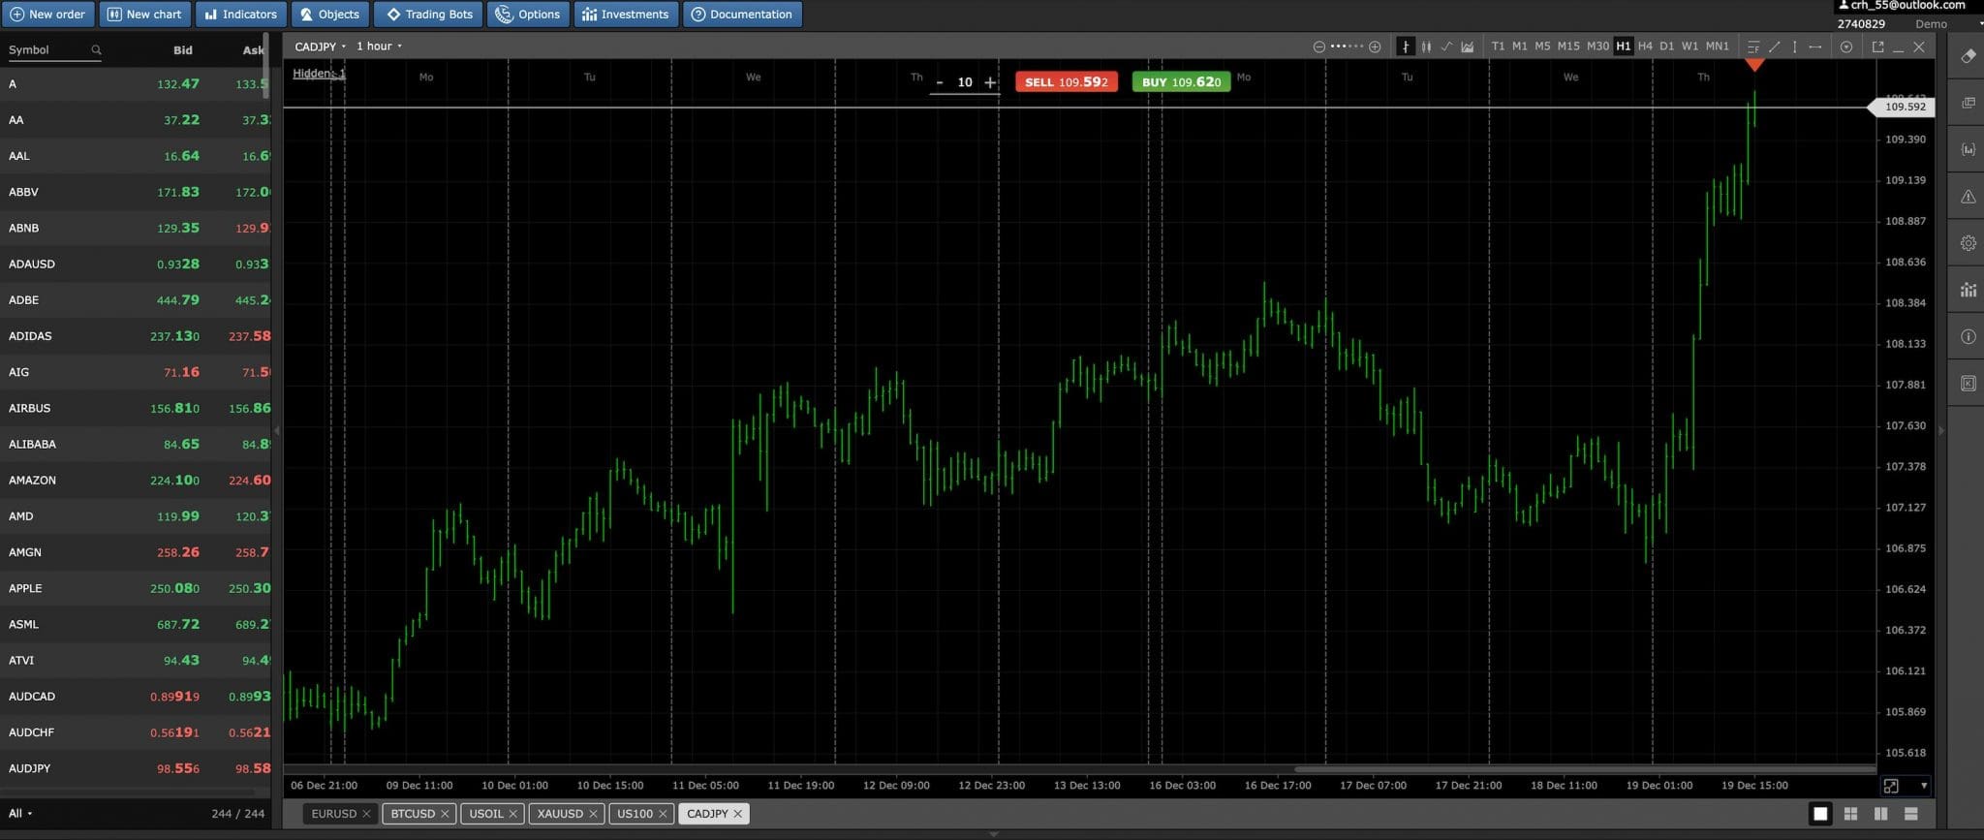The image size is (1984, 840).
Task: Select the horizontal line drawing tool
Action: pos(1815,47)
